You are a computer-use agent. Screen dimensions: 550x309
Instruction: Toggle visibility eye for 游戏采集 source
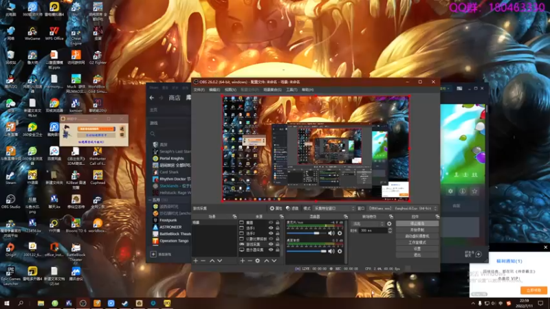pyautogui.click(x=271, y=244)
